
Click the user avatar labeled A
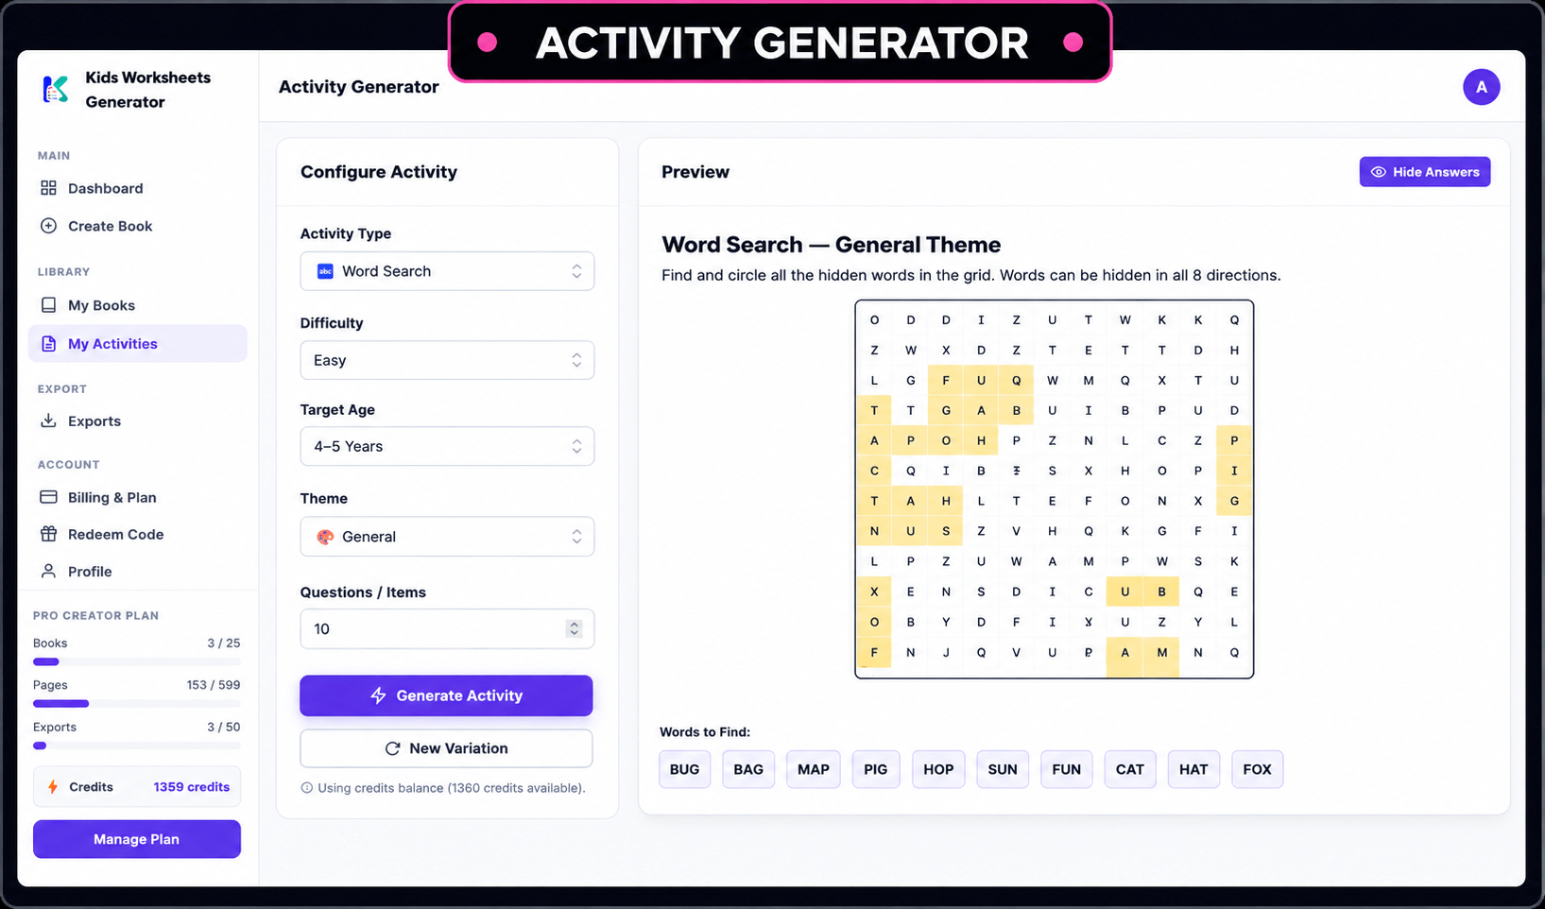[1481, 87]
